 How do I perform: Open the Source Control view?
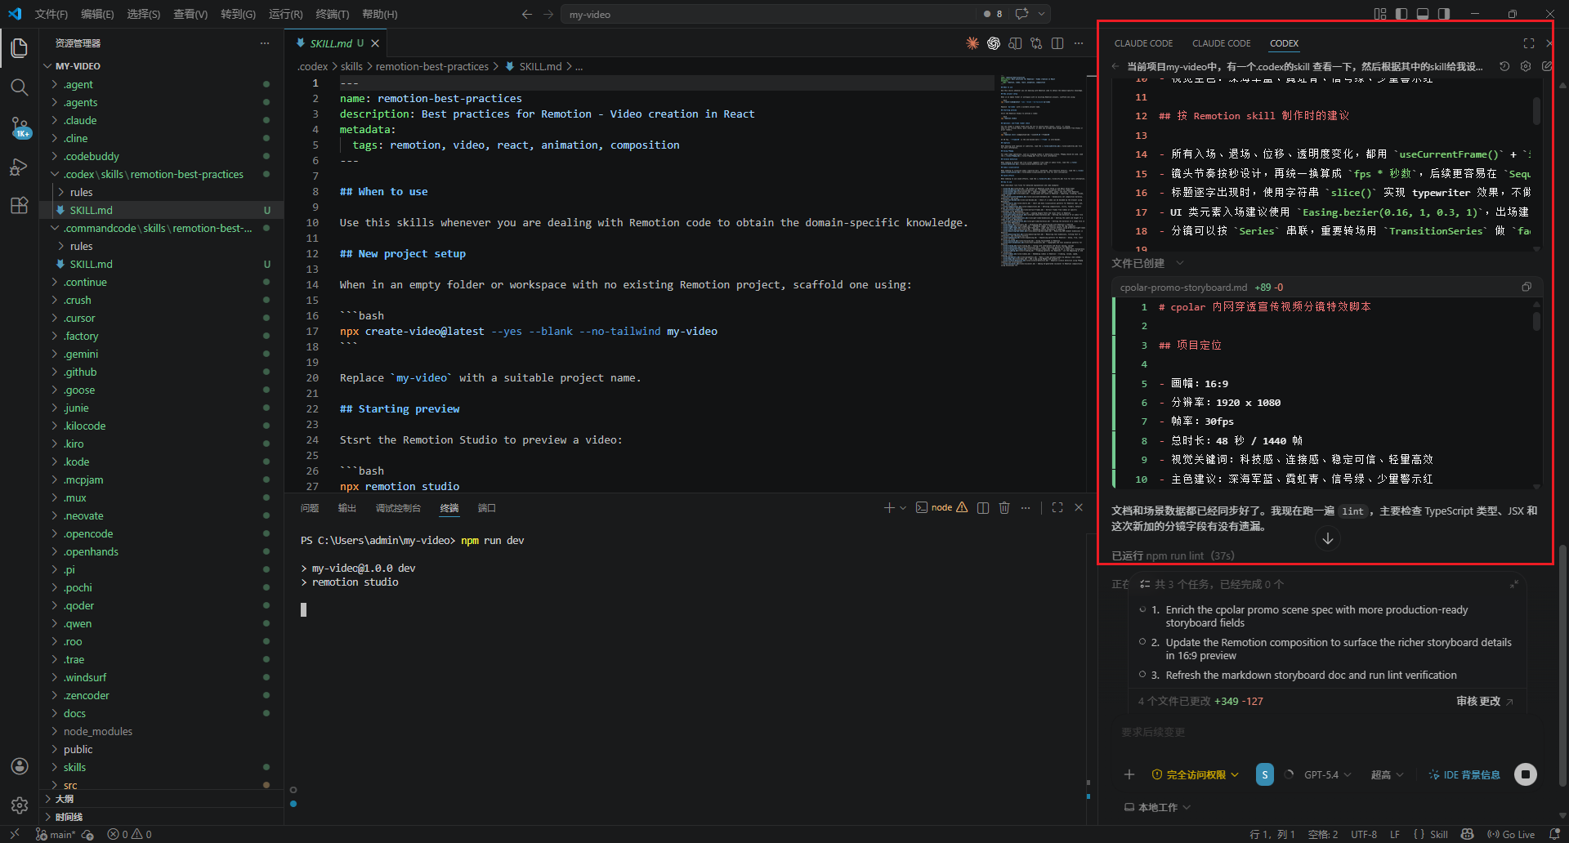point(20,127)
